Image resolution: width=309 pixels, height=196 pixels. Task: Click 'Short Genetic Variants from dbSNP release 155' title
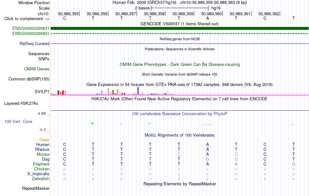tap(179, 74)
